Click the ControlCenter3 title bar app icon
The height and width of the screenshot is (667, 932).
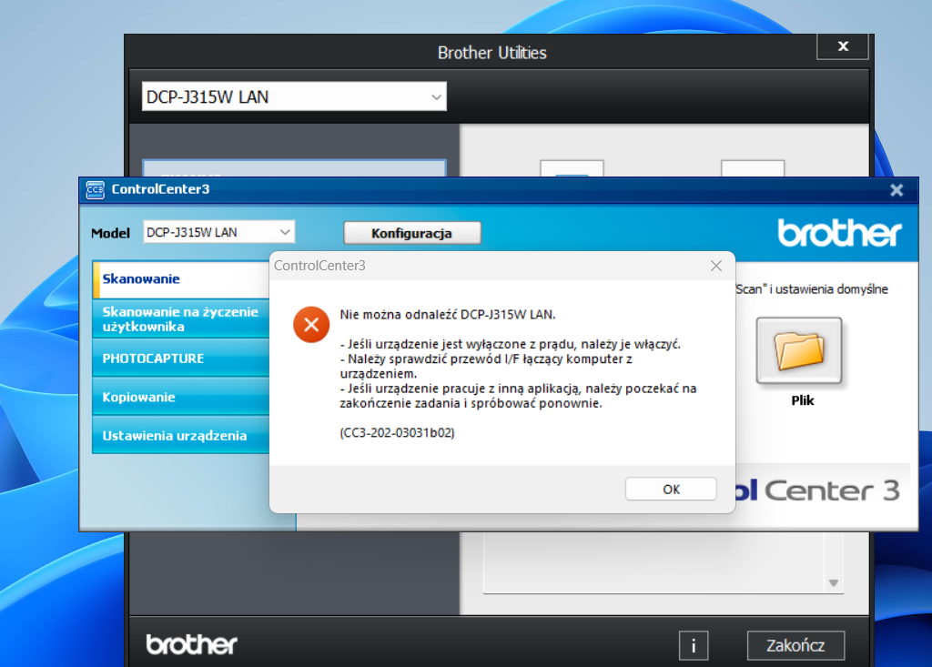[95, 189]
